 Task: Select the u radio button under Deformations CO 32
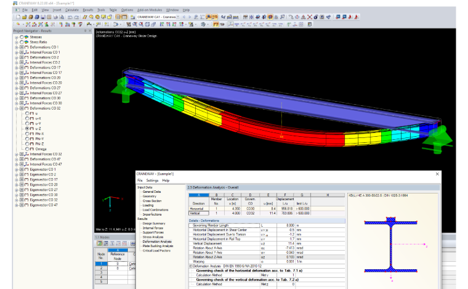[27, 113]
